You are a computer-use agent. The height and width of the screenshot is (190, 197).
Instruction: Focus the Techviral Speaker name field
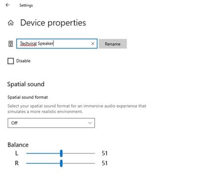tap(57, 44)
